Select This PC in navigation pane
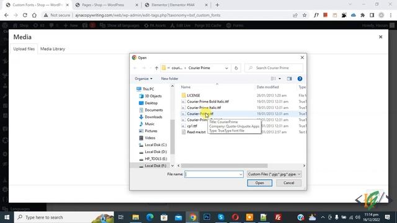The width and height of the screenshot is (397, 223). pos(148,89)
